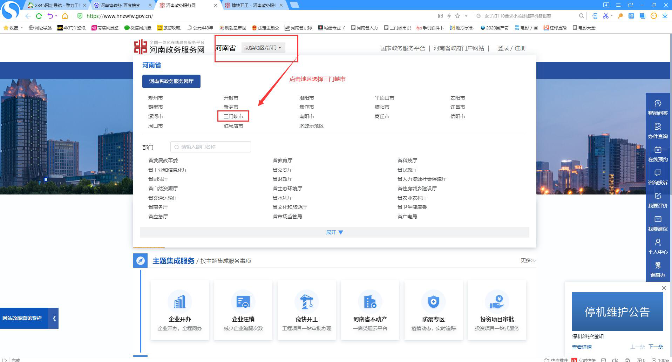The image size is (672, 362).
Task: Open the 智能问答 sidebar panel
Action: click(x=658, y=108)
